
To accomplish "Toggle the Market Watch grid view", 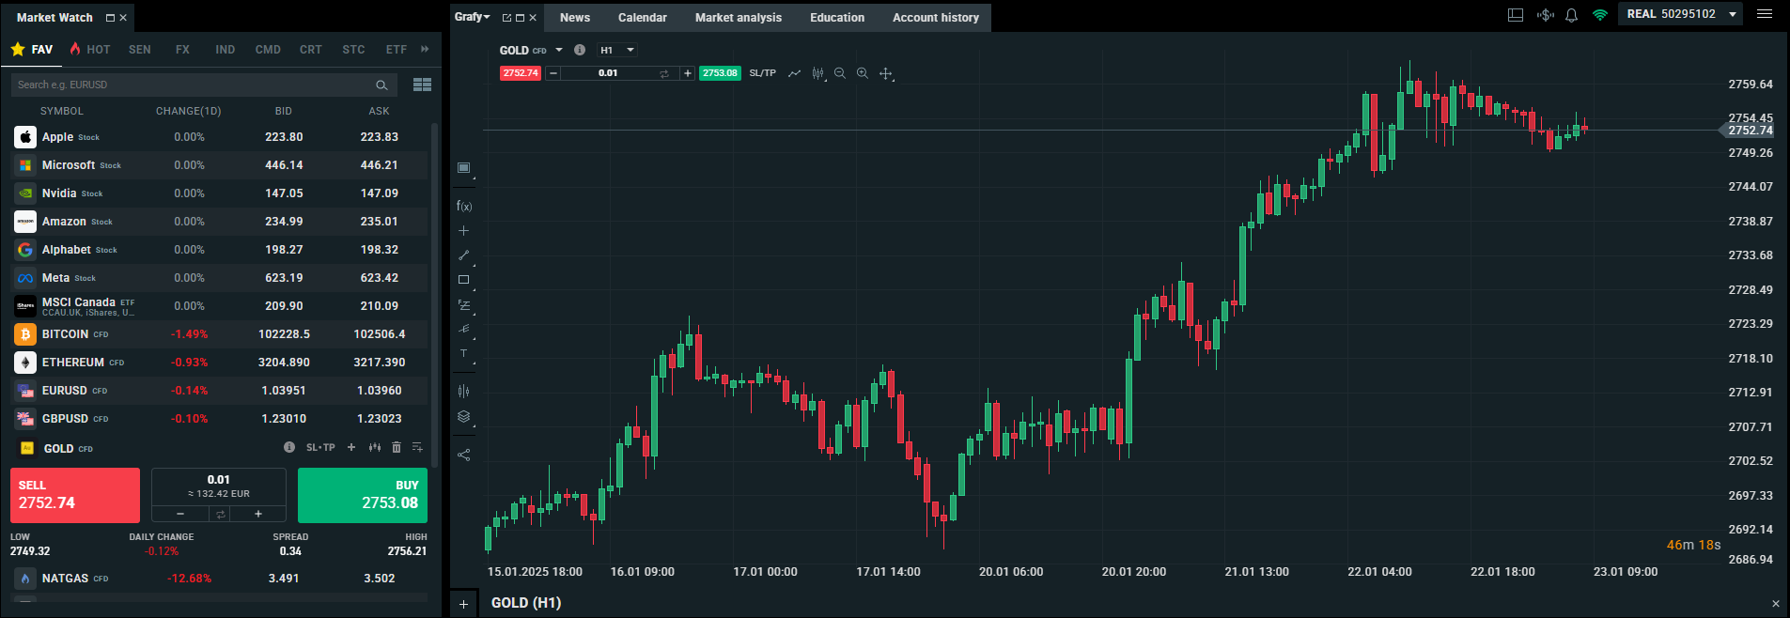I will point(422,85).
